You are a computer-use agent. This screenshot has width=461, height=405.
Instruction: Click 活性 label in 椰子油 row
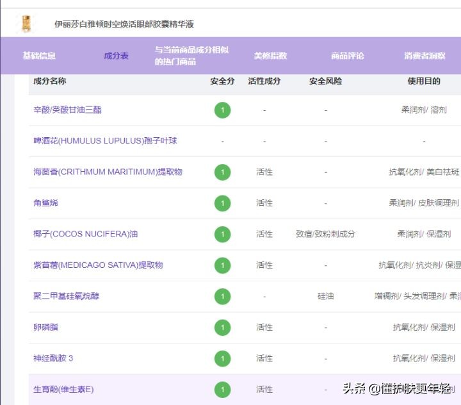coord(264,235)
